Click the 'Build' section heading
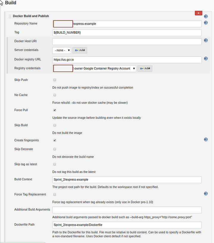The height and width of the screenshot is (243, 214). click(x=11, y=3)
